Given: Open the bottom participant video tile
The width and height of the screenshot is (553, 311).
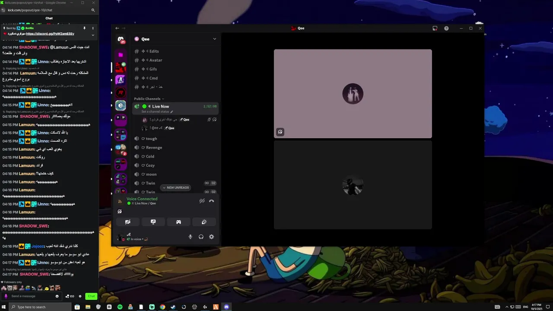Looking at the screenshot, I should click(353, 185).
